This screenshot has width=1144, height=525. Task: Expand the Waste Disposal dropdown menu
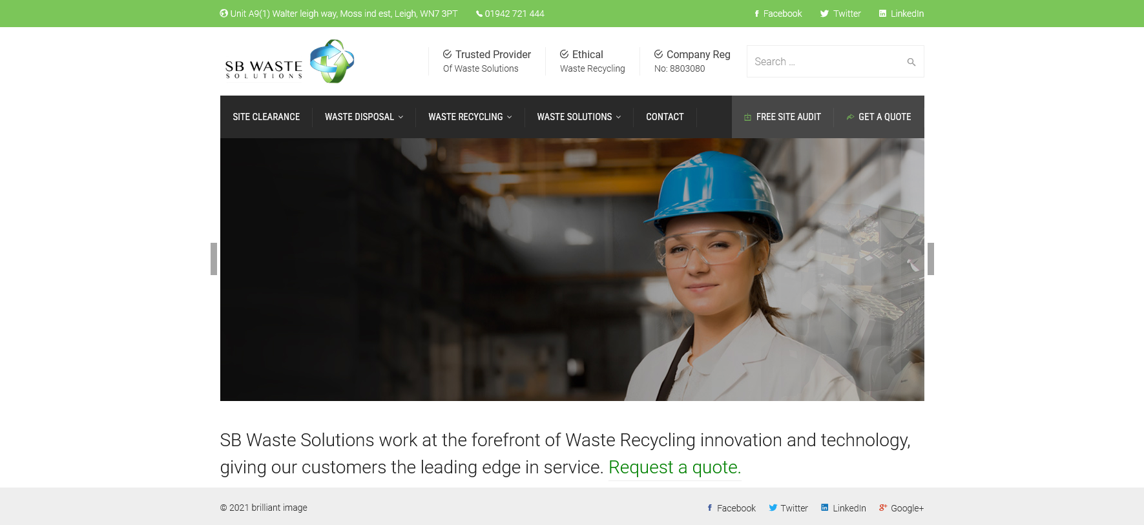(364, 117)
